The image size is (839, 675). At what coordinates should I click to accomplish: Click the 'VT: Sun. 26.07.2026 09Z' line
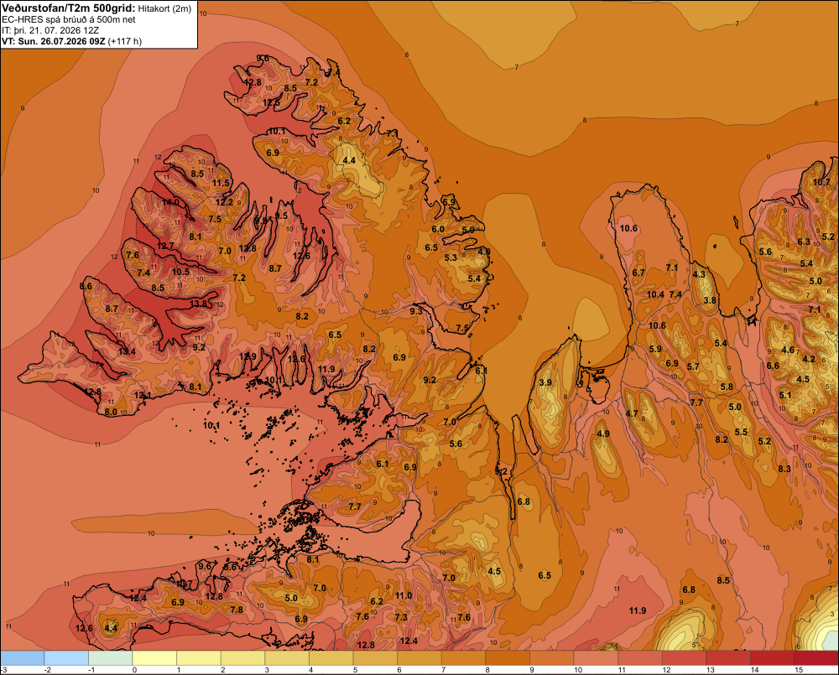(x=54, y=41)
